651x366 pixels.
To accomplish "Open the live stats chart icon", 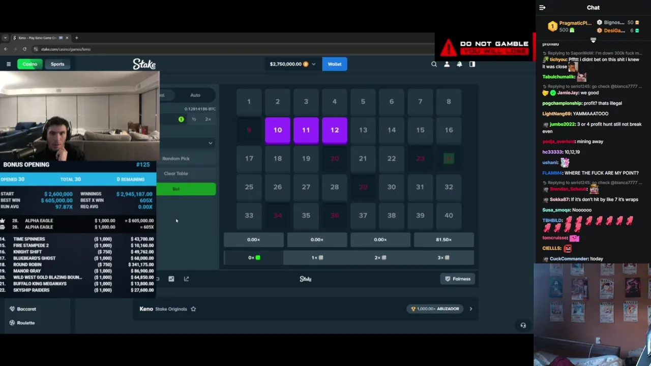I will click(171, 279).
